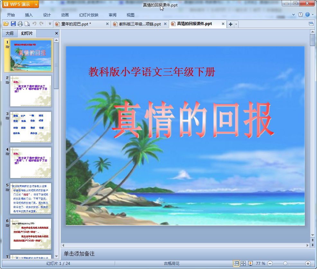This screenshot has height=269, width=317.
Task: Select slide 2 thumbnail
Action: coord(31,91)
